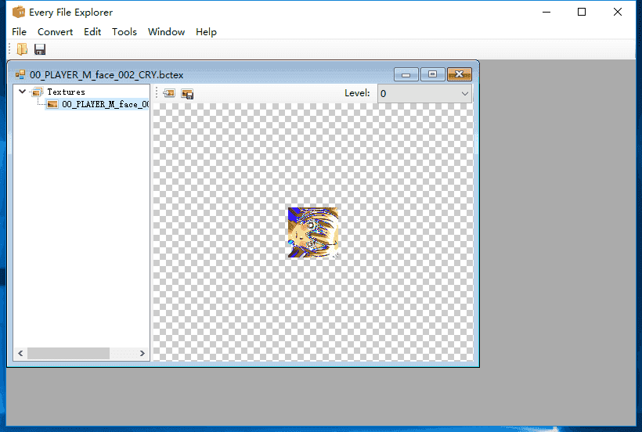Collapse the Textures tree node

pos(23,92)
